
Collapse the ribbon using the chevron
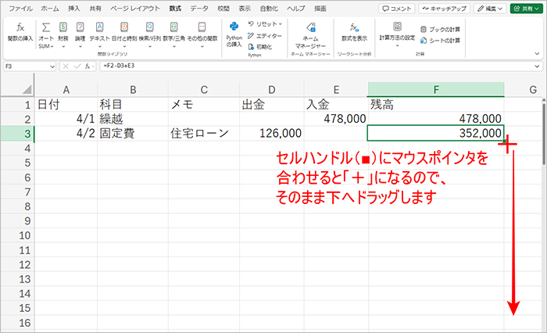pos(535,54)
